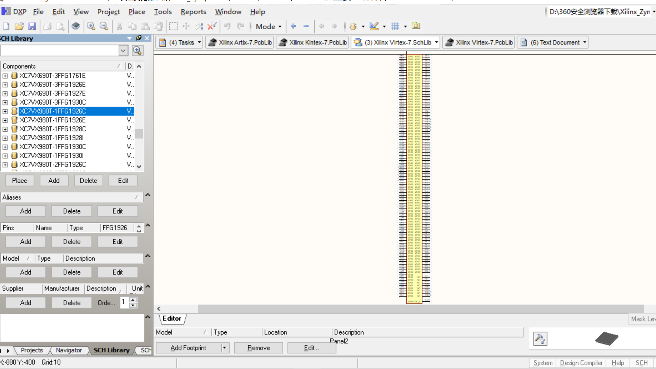The width and height of the screenshot is (656, 369).
Task: Expand XC7VX980T-1FFG1928C tree node
Action: [5, 129]
